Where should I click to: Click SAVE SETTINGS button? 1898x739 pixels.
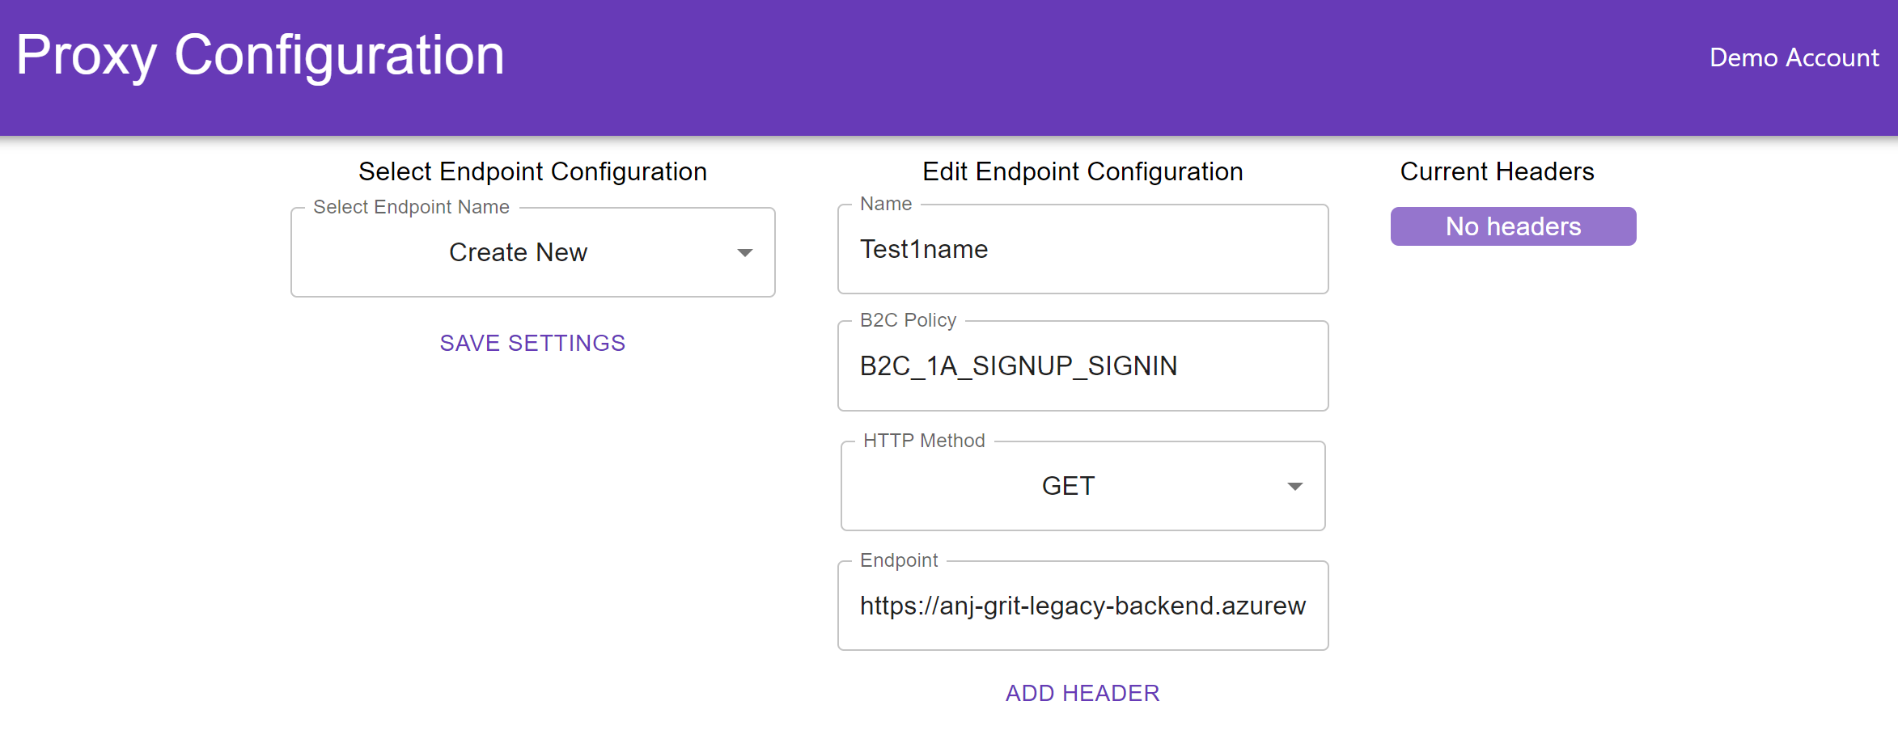point(532,343)
